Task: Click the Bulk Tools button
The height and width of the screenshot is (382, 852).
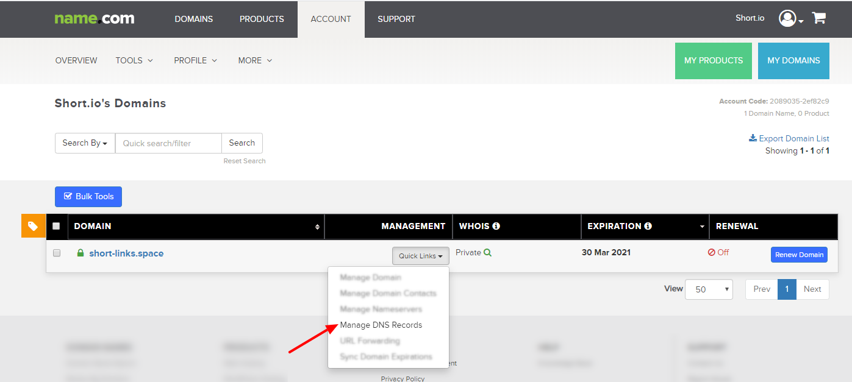Action: click(88, 197)
